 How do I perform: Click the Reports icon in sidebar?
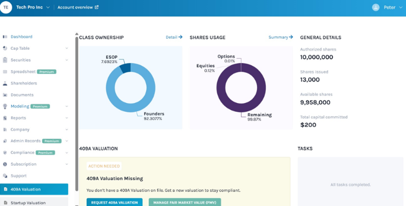pyautogui.click(x=5, y=118)
